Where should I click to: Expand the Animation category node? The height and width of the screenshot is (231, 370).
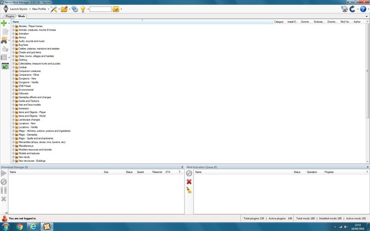(13, 34)
